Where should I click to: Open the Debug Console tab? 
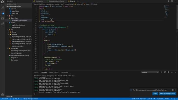coord(54,72)
